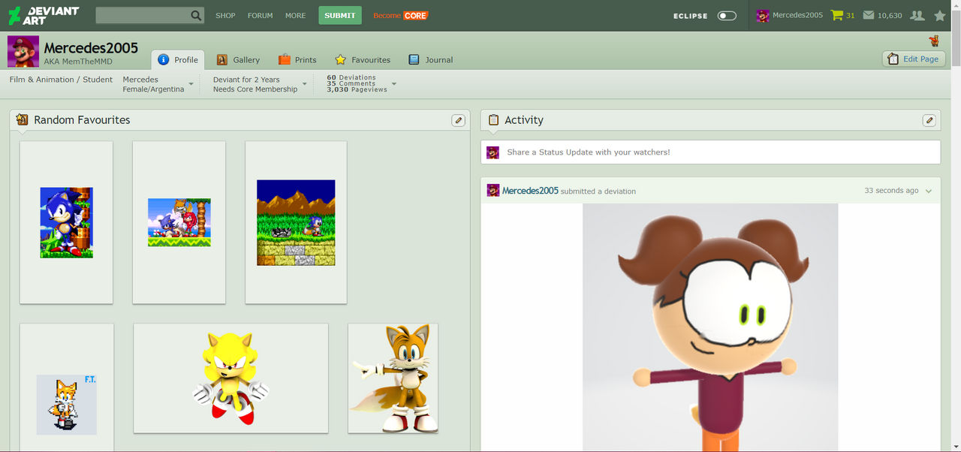The height and width of the screenshot is (452, 961).
Task: Open the MORE menu
Action: (x=295, y=15)
